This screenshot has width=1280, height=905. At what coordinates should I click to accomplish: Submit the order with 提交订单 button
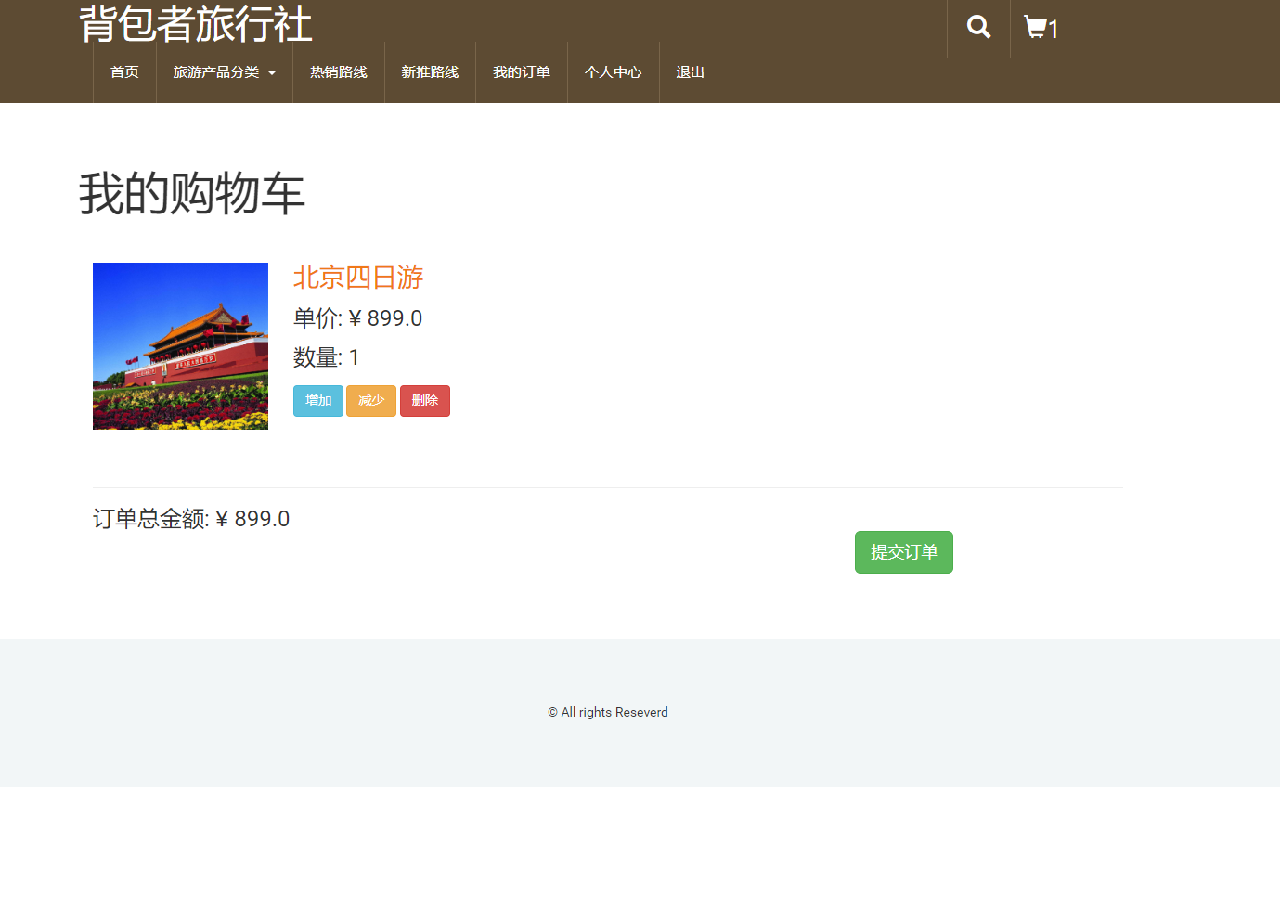coord(903,551)
